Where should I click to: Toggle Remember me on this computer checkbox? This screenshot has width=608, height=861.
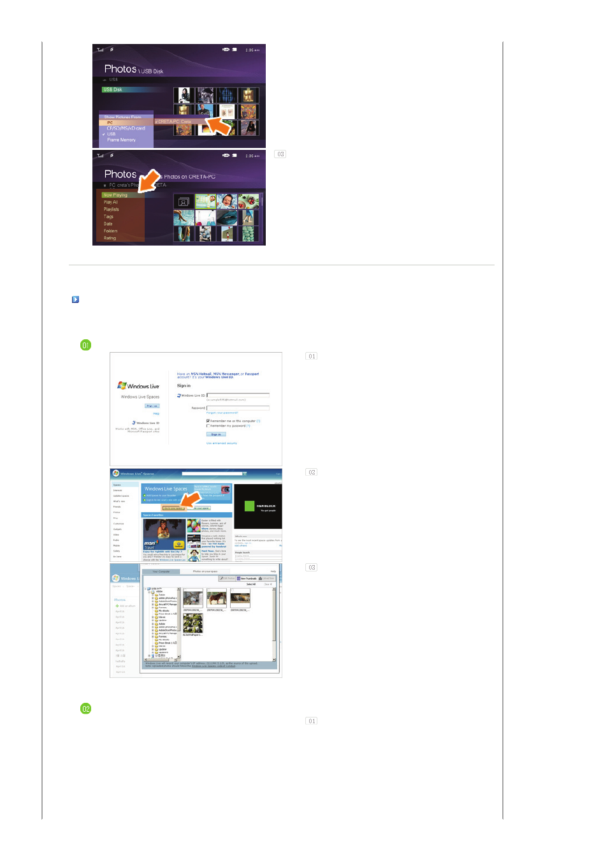point(208,421)
